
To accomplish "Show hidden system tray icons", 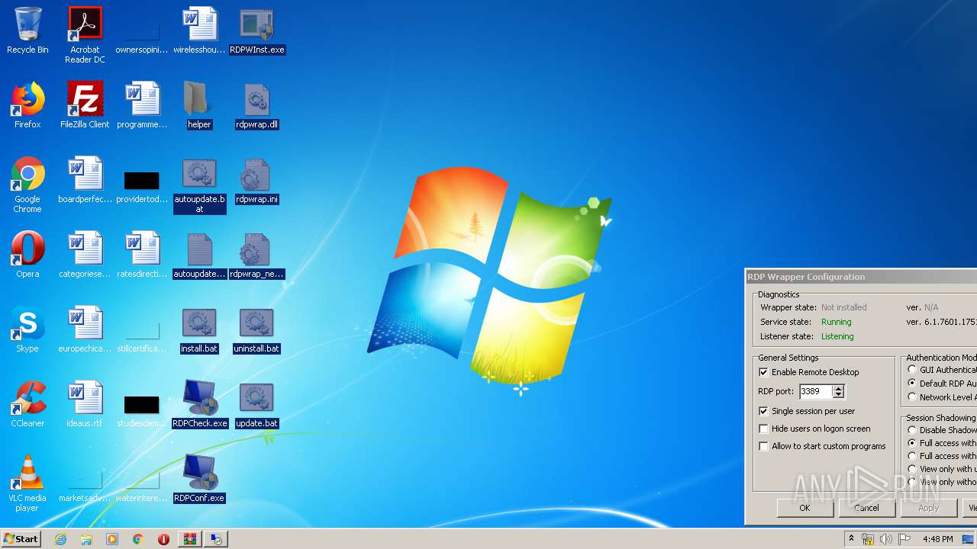I will click(851, 539).
